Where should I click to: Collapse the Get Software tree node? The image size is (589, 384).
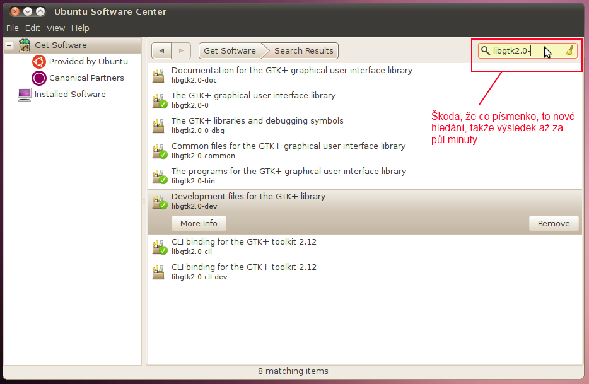point(9,46)
